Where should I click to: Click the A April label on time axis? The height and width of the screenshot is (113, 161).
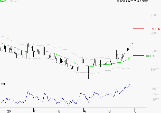[85, 111]
